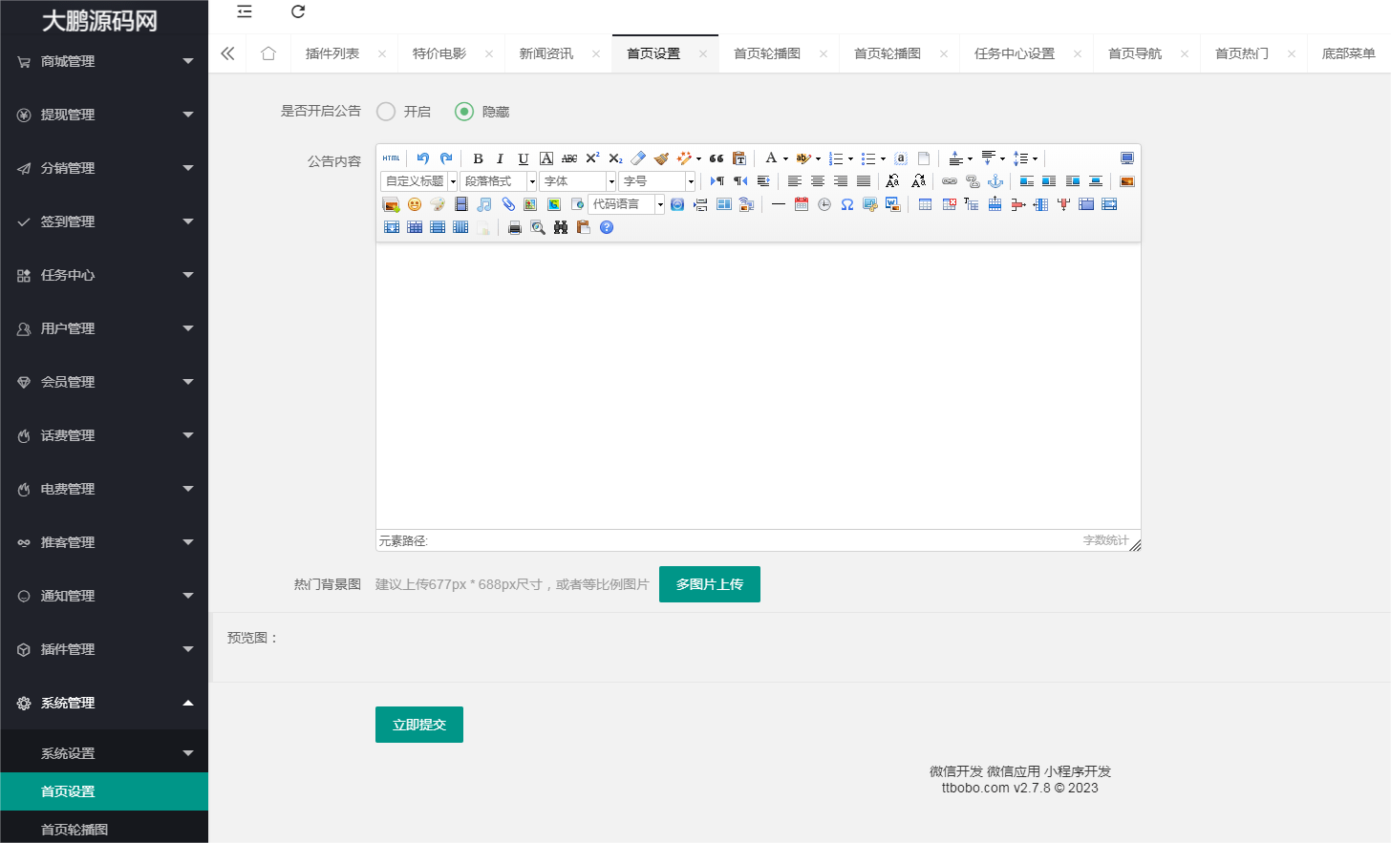
Task: Insert a special character with the Ω icon
Action: (x=846, y=204)
